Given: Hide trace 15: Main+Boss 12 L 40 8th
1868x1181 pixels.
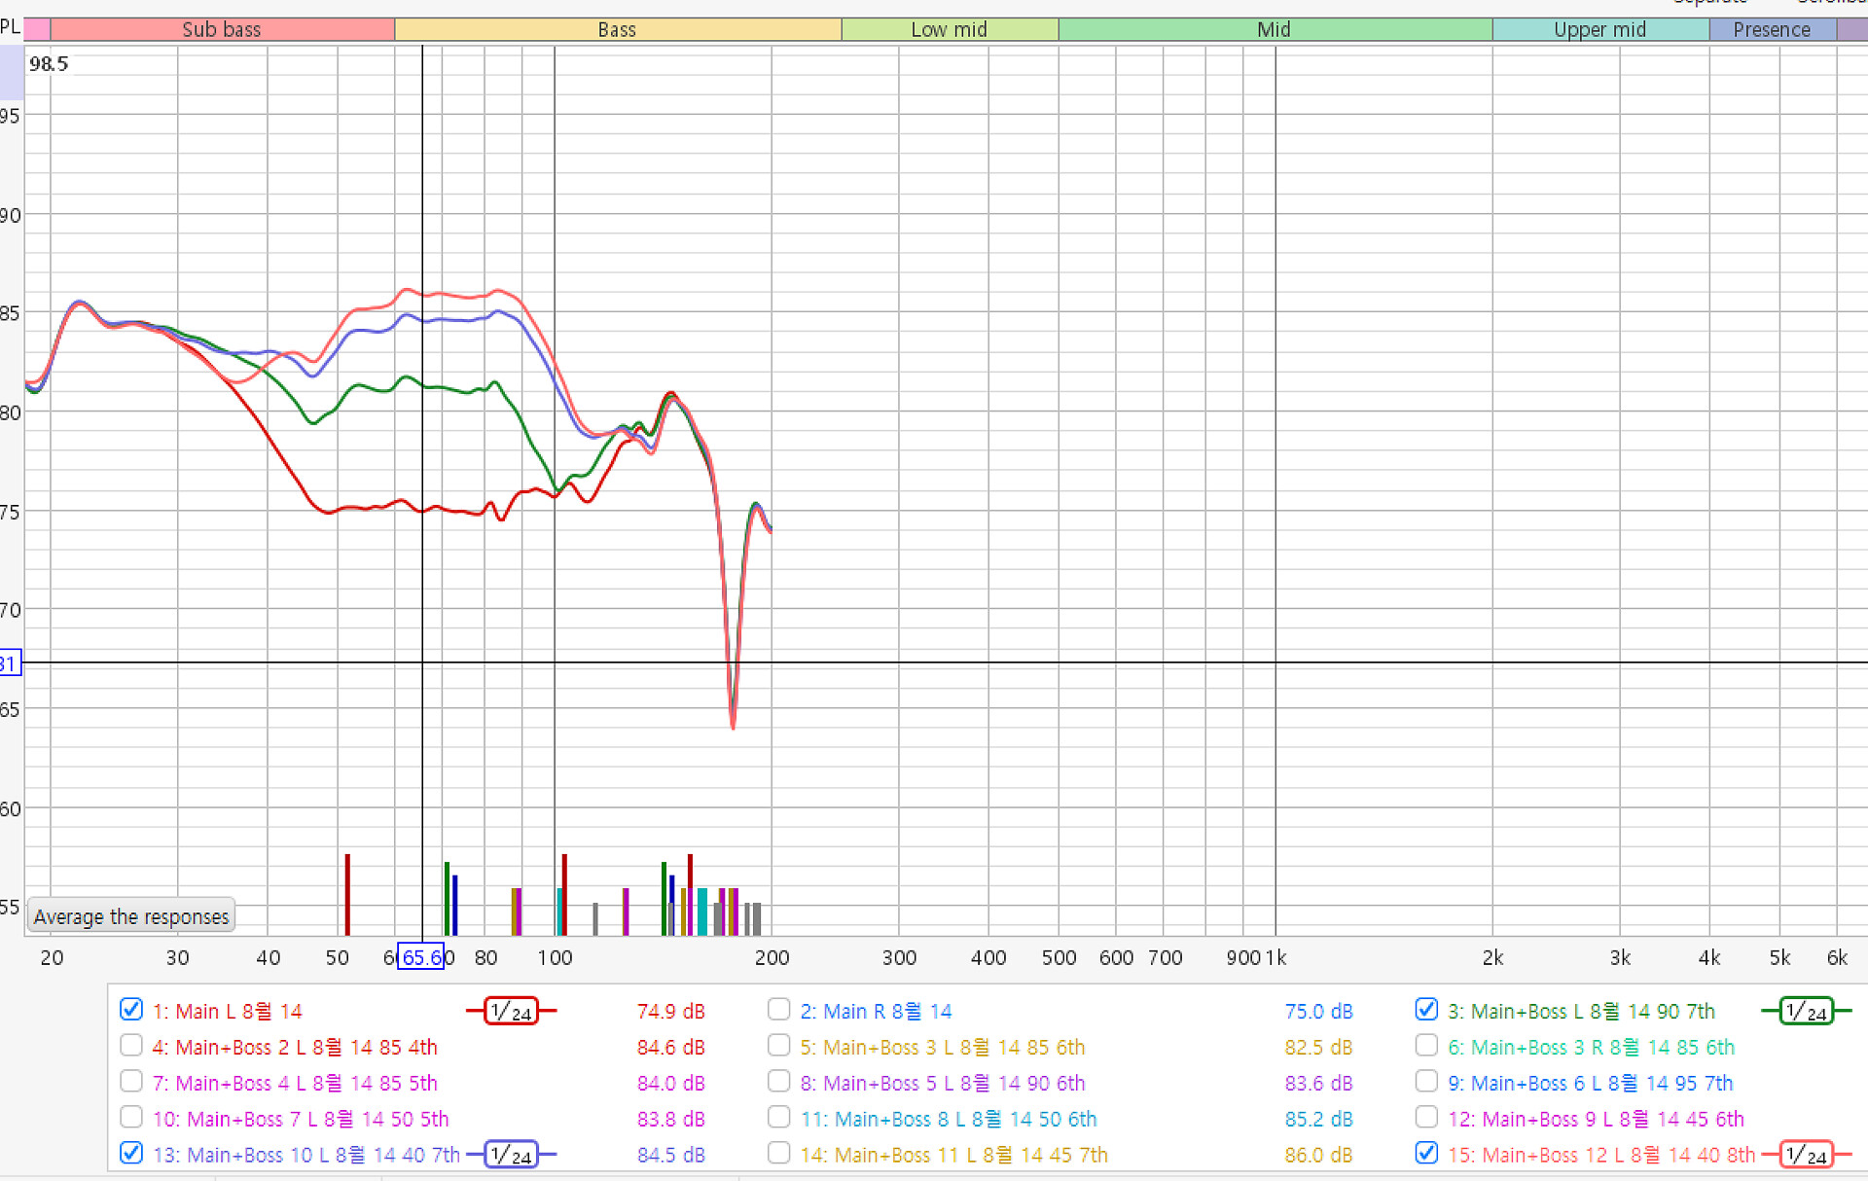Looking at the screenshot, I should click(x=1426, y=1154).
